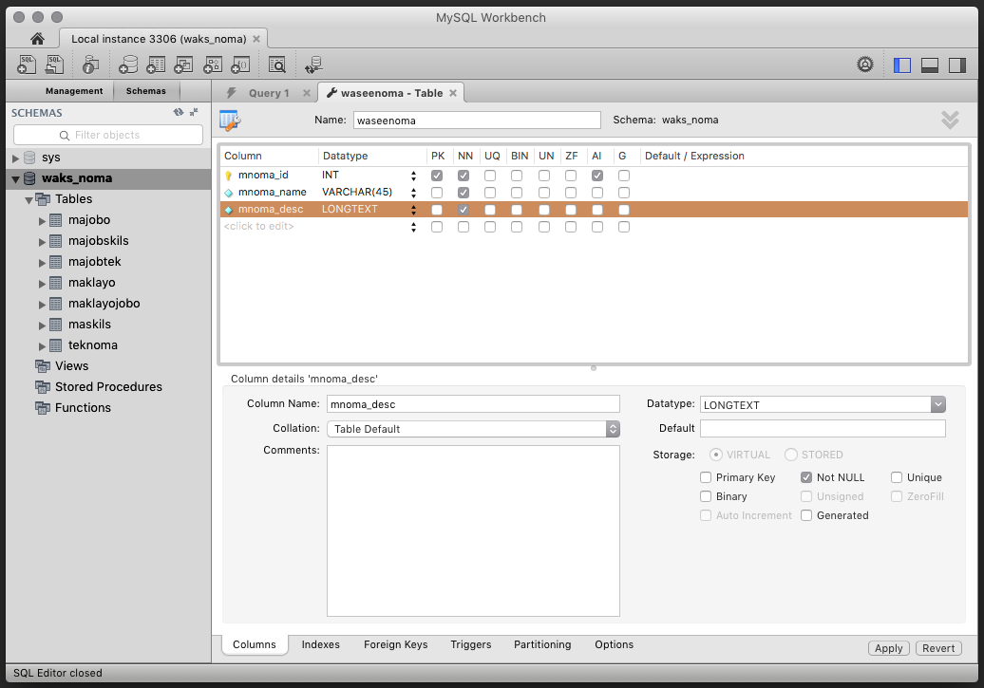Open a new SQL query tab
Viewport: 984px width, 688px height.
(x=27, y=64)
